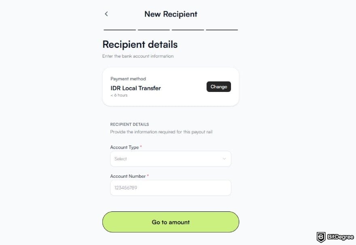Click the Recipient details heading
The width and height of the screenshot is (356, 245).
(140, 44)
